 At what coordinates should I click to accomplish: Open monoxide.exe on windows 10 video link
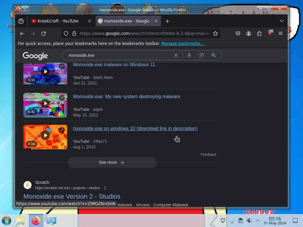tap(135, 128)
